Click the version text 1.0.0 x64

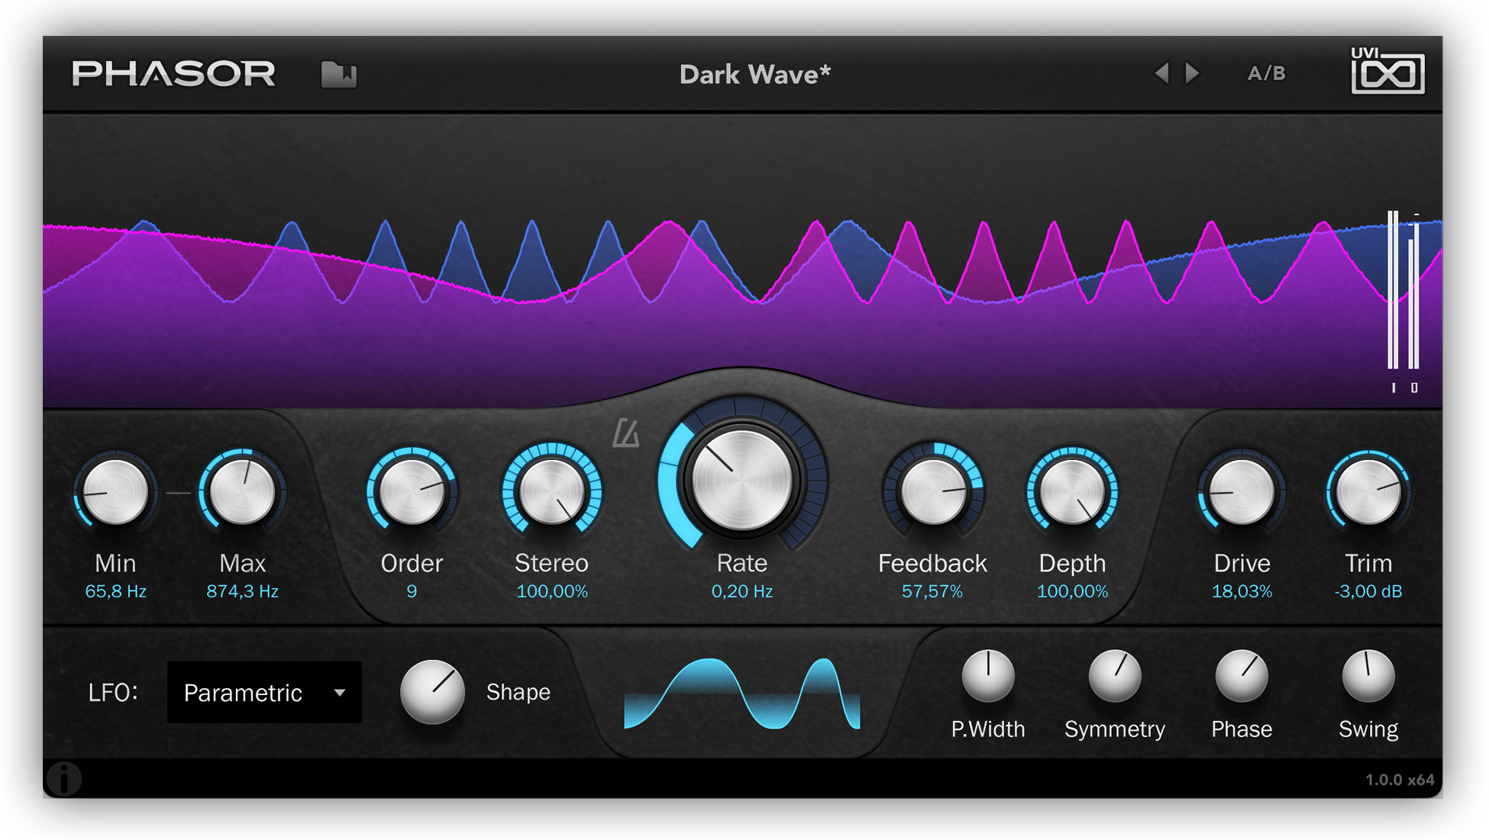[x=1400, y=780]
